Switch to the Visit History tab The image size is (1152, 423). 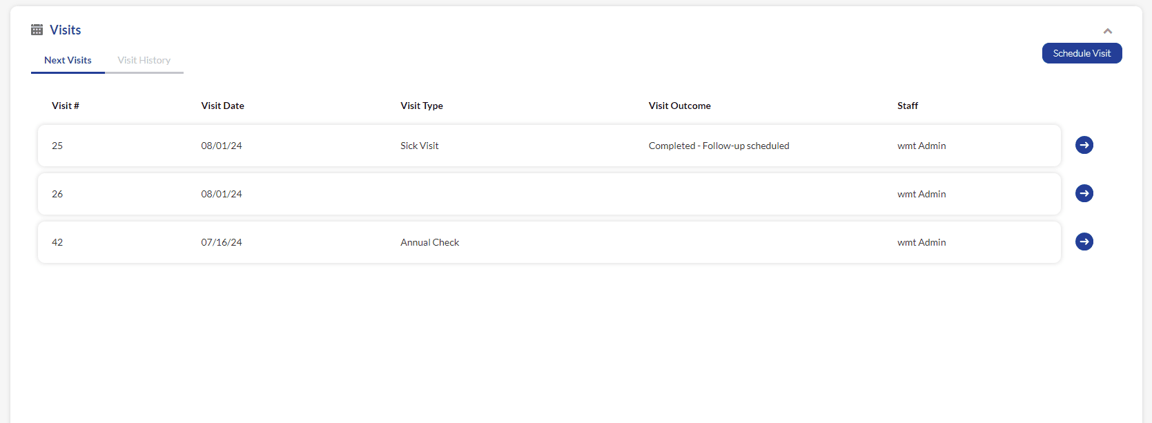144,60
